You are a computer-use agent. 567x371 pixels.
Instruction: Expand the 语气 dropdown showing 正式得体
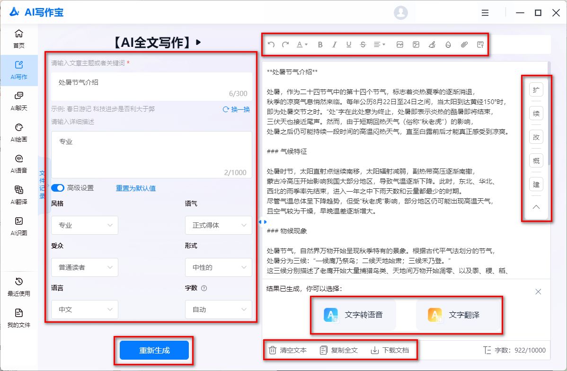coord(218,225)
